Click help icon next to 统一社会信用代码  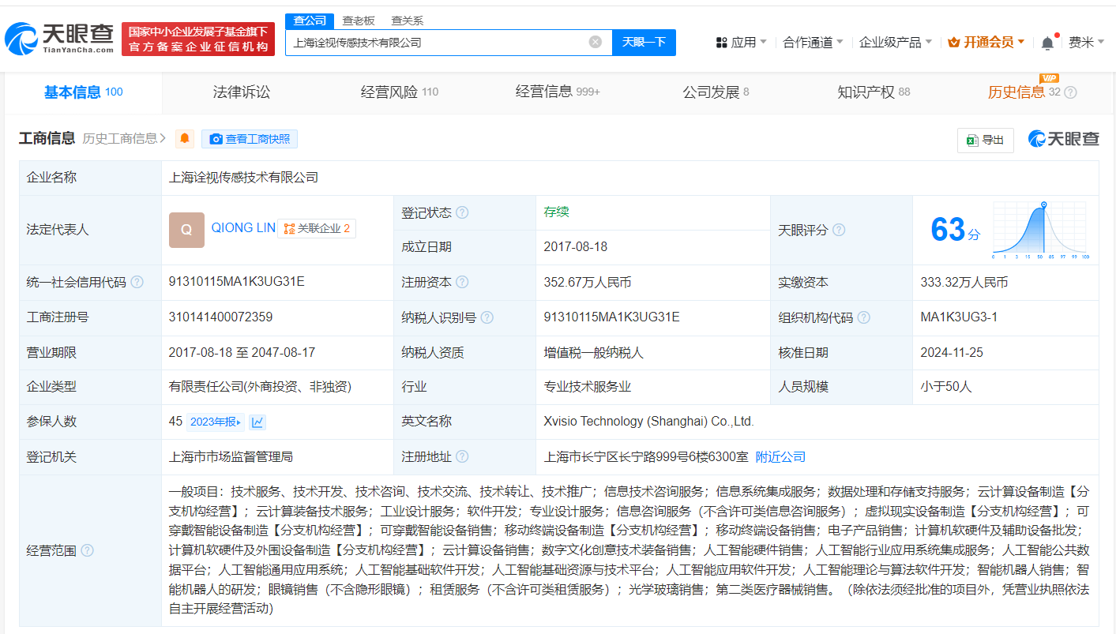(x=137, y=282)
